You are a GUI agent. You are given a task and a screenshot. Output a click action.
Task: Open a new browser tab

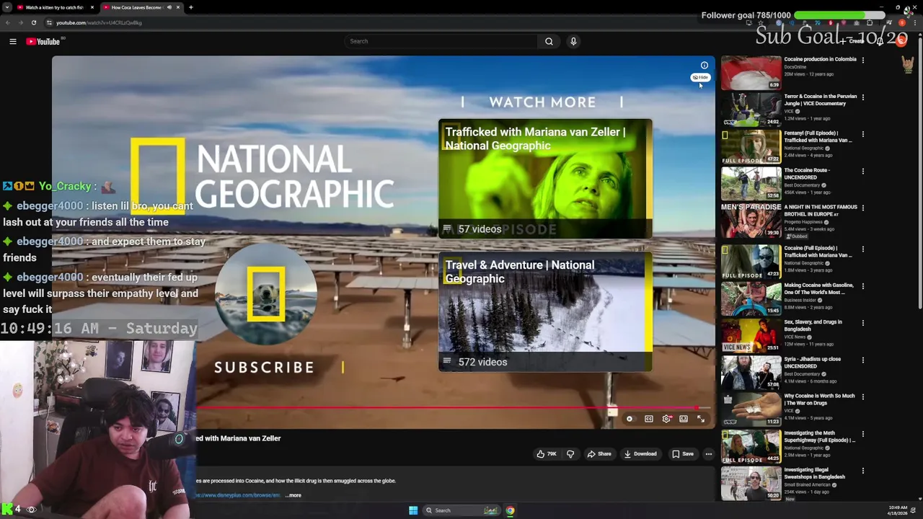coord(191,7)
